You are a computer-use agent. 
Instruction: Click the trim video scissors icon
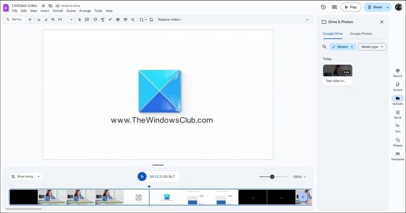(133, 20)
